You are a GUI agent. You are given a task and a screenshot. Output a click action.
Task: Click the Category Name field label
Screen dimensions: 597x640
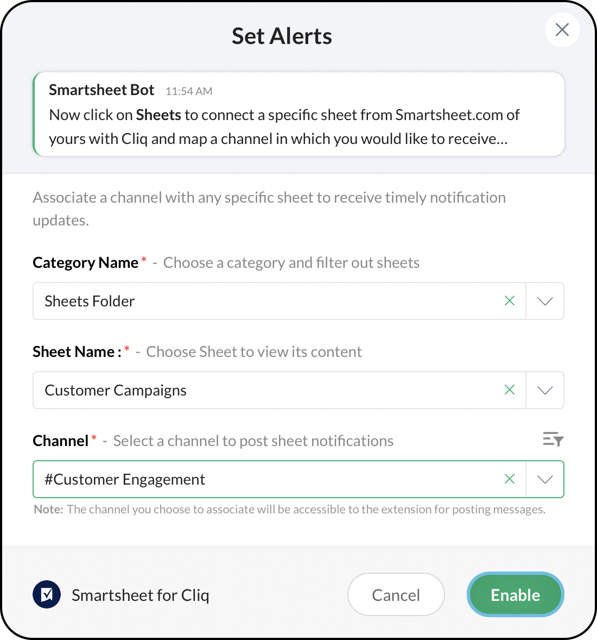point(86,263)
